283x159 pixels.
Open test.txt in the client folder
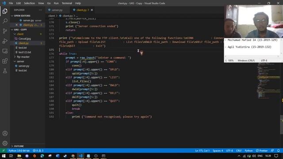coord(23,48)
